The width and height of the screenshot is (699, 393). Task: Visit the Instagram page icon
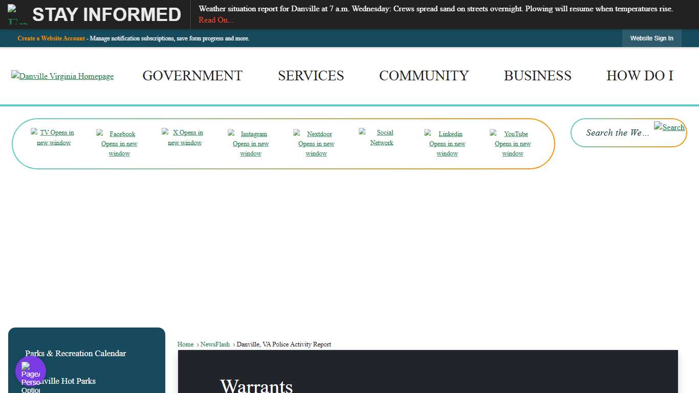point(250,143)
